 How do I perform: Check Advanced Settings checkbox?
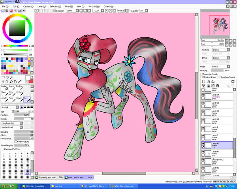[2, 149]
